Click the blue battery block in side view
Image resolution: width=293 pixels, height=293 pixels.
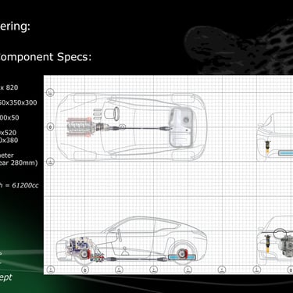tap(182, 257)
